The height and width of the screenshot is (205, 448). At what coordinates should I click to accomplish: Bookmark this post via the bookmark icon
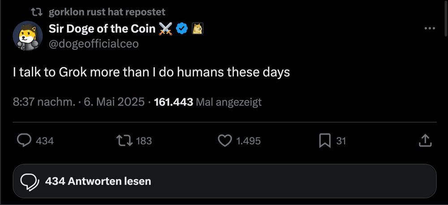[x=325, y=141]
